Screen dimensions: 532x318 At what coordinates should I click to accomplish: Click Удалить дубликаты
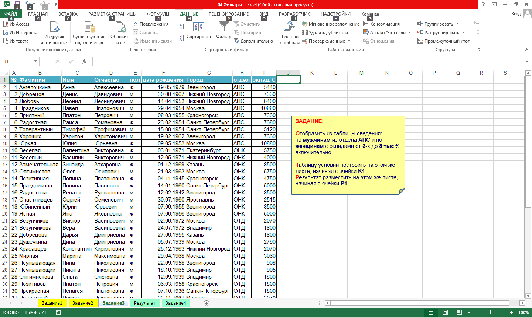(x=325, y=33)
